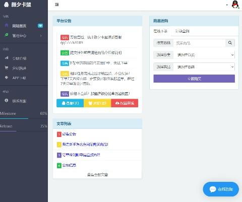Click the yellow button below announcements
Image resolution: width=242 pixels, height=202 pixels.
97,103
